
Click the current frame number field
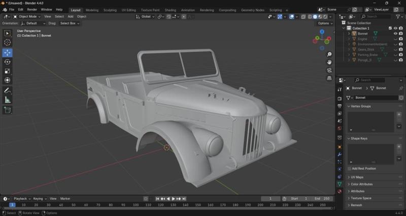tap(270, 199)
